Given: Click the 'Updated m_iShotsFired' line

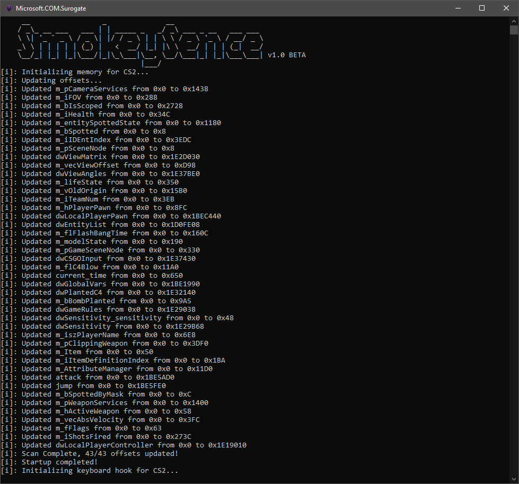Looking at the screenshot, I should [96, 437].
